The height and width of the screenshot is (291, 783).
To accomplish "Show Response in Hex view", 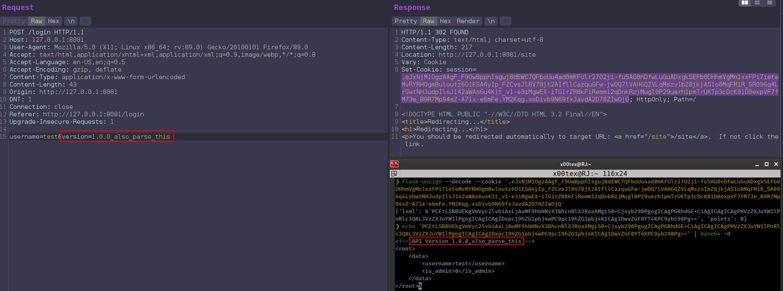I will pos(445,21).
